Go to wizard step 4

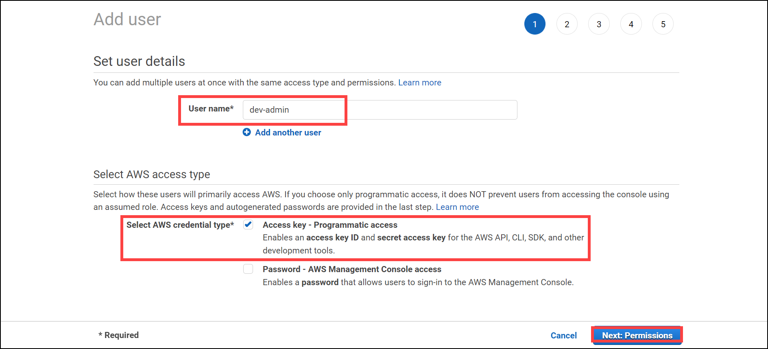click(631, 24)
